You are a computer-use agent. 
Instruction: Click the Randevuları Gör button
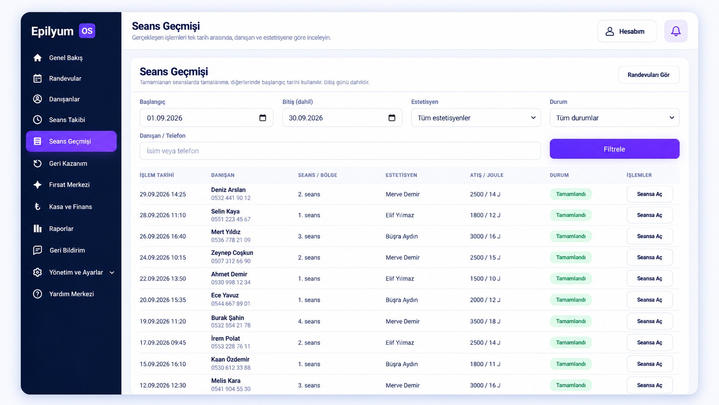648,75
